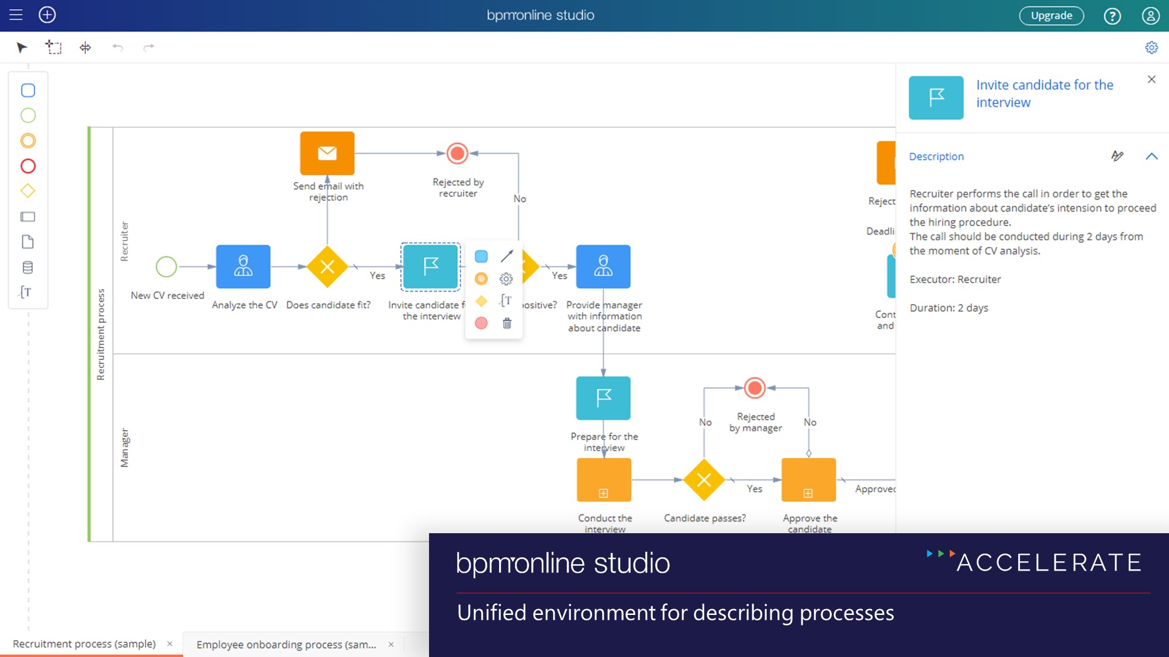Select the Analyze the CV task
Screen dimensions: 1169x657
[243, 266]
